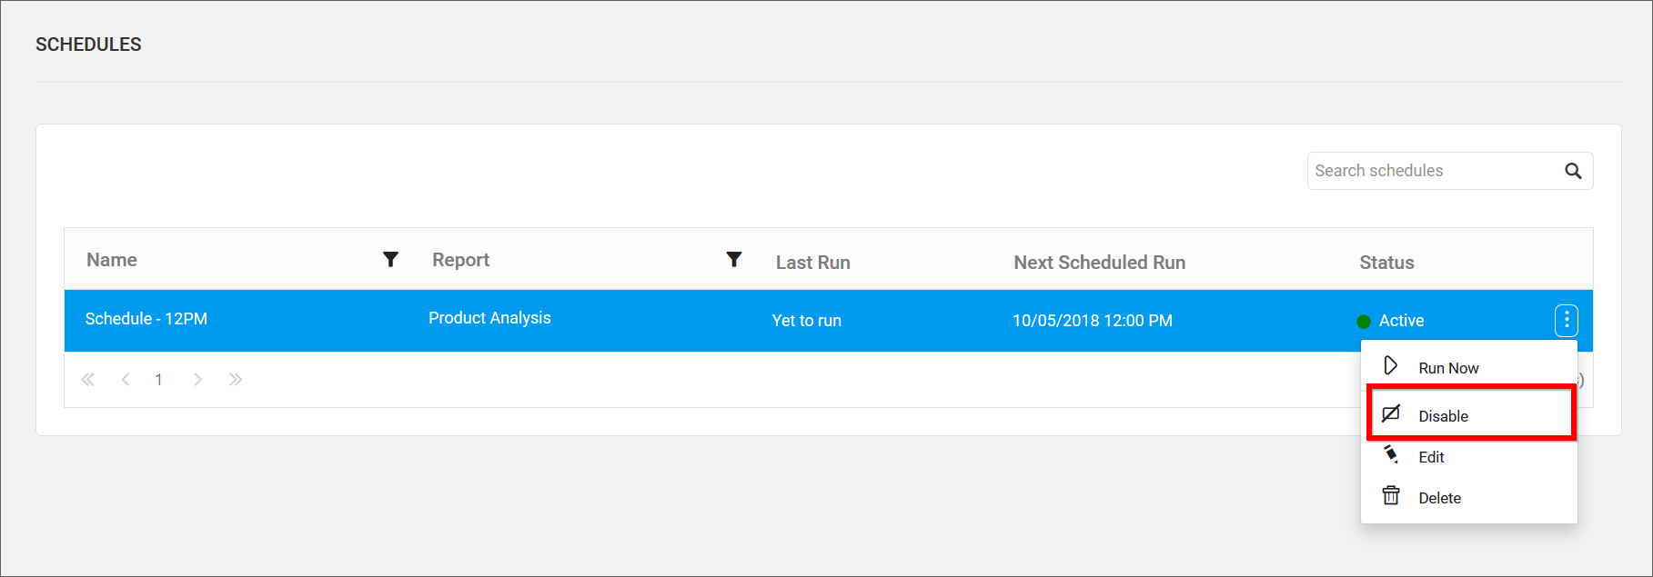The width and height of the screenshot is (1653, 577).
Task: Click the Yet to run cell
Action: [806, 321]
